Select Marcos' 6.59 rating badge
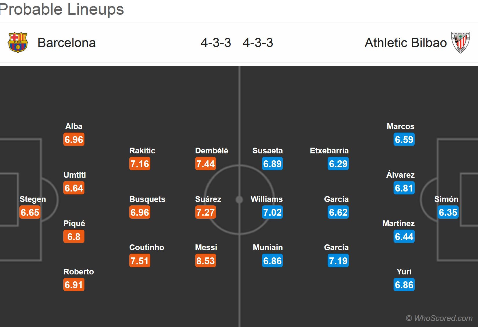478x327 pixels. pyautogui.click(x=404, y=140)
